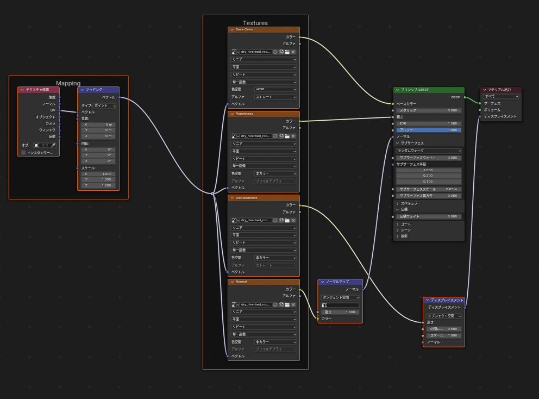539x399 pixels.
Task: Click the メタリック value slider
Action: click(429, 110)
